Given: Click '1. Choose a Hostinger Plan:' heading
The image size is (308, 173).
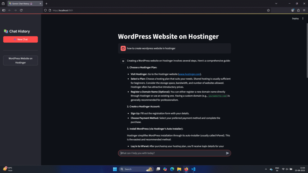Looking at the screenshot, I should [x=142, y=68].
